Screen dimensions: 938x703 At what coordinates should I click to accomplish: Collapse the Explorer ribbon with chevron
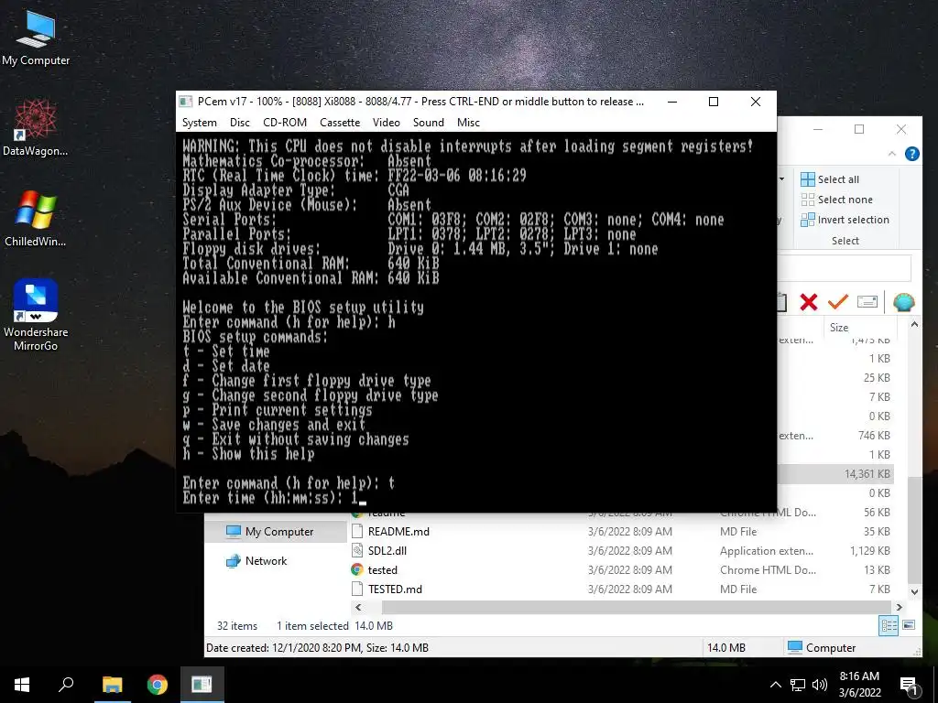(x=892, y=154)
